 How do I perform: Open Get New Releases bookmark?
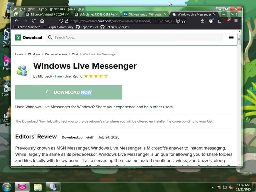114,27
